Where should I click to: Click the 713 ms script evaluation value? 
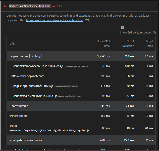click(x=129, y=56)
